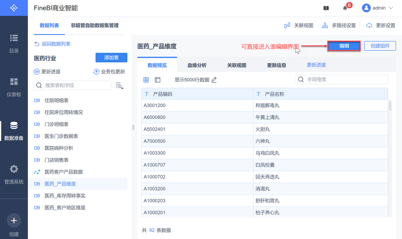Click the panel divider collapse handle
The width and height of the screenshot is (402, 239).
coord(133,127)
